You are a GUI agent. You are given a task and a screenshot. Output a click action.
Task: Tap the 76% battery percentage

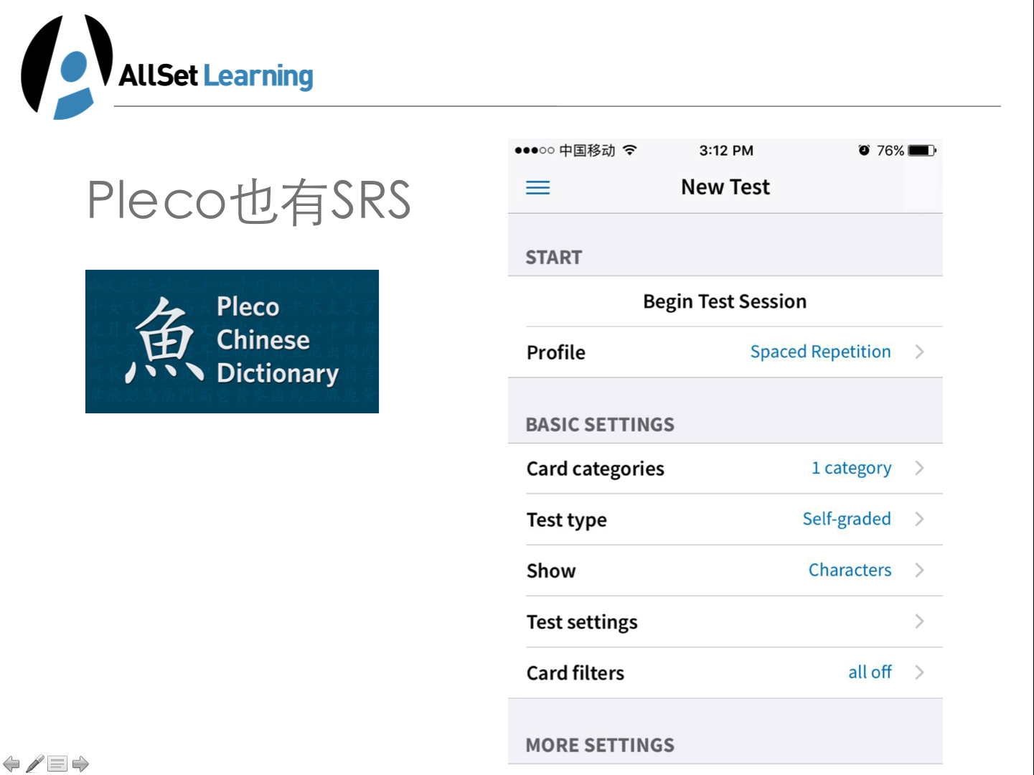890,151
